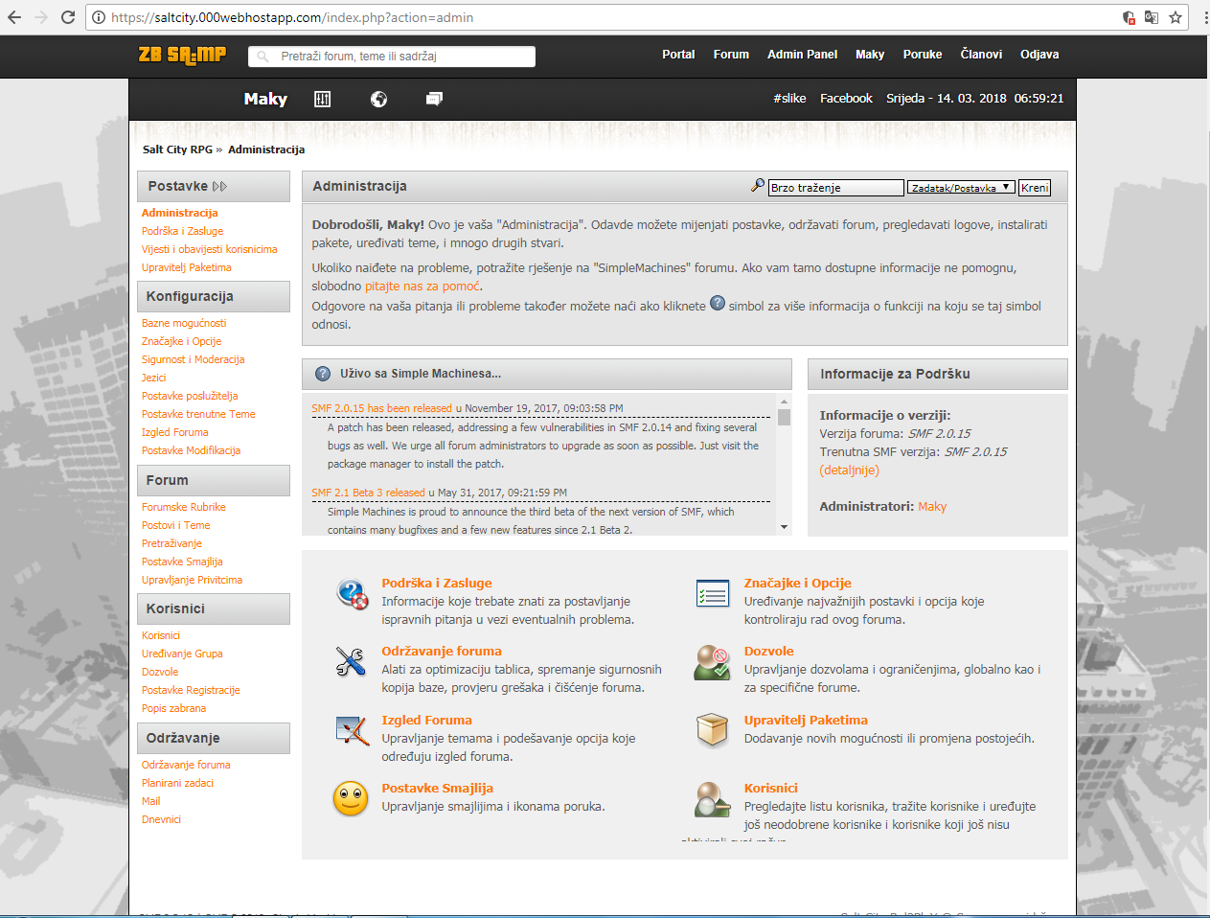The height and width of the screenshot is (918, 1210).
Task: Click the magnifying glass search icon
Action: (x=757, y=185)
